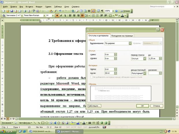Open the Формат menu
The height and width of the screenshot is (134, 179).
pyautogui.click(x=39, y=6)
